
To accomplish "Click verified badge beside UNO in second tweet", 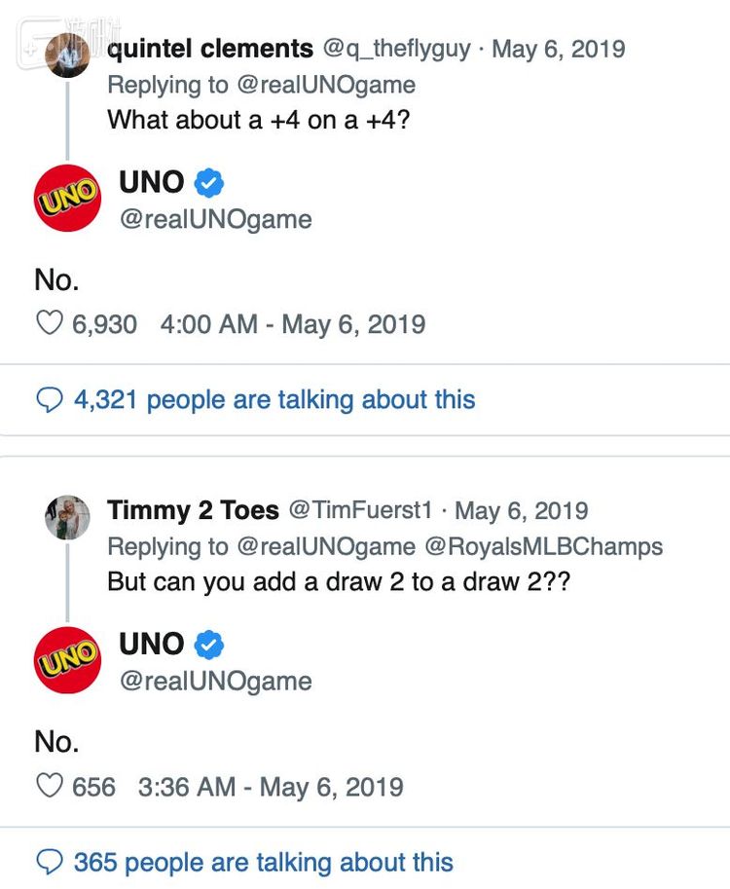I will 209,645.
